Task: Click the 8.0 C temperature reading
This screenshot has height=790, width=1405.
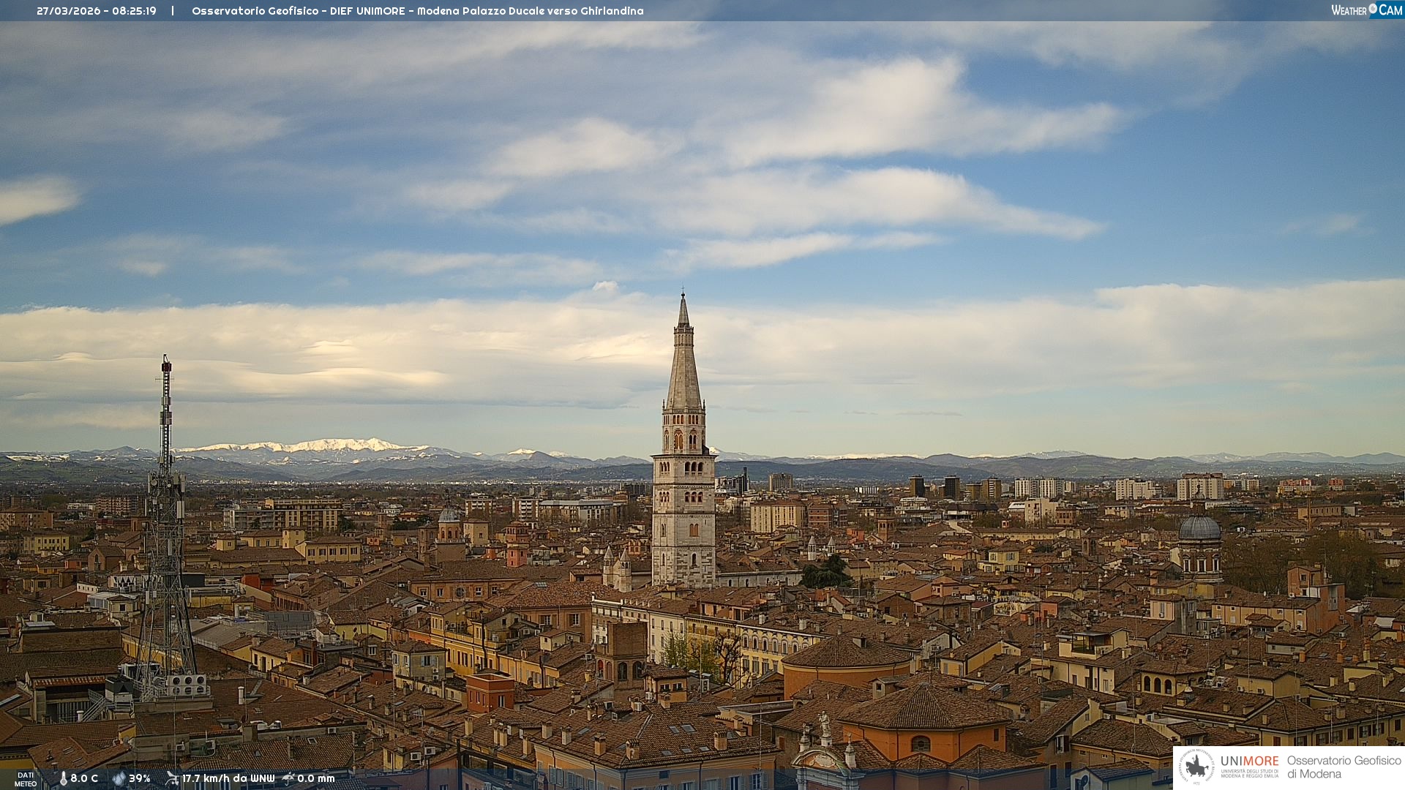Action: click(x=84, y=779)
